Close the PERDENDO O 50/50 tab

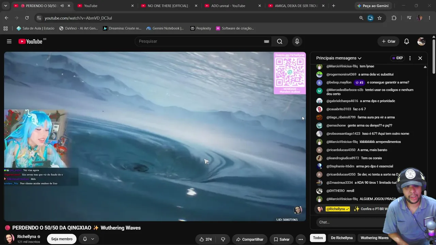point(69,6)
